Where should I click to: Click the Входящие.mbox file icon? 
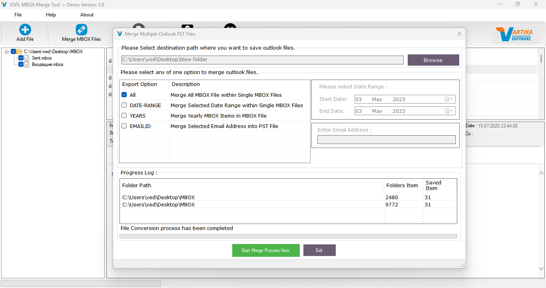(27, 64)
